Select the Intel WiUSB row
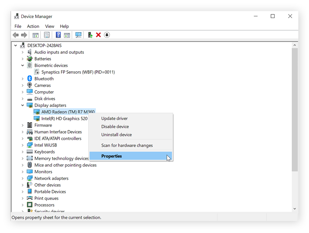 click(x=45, y=145)
